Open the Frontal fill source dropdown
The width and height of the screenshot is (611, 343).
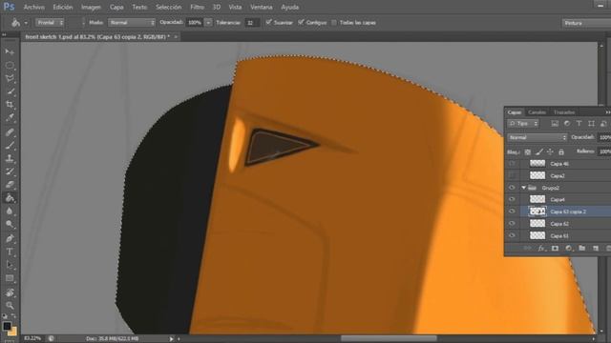tap(50, 23)
